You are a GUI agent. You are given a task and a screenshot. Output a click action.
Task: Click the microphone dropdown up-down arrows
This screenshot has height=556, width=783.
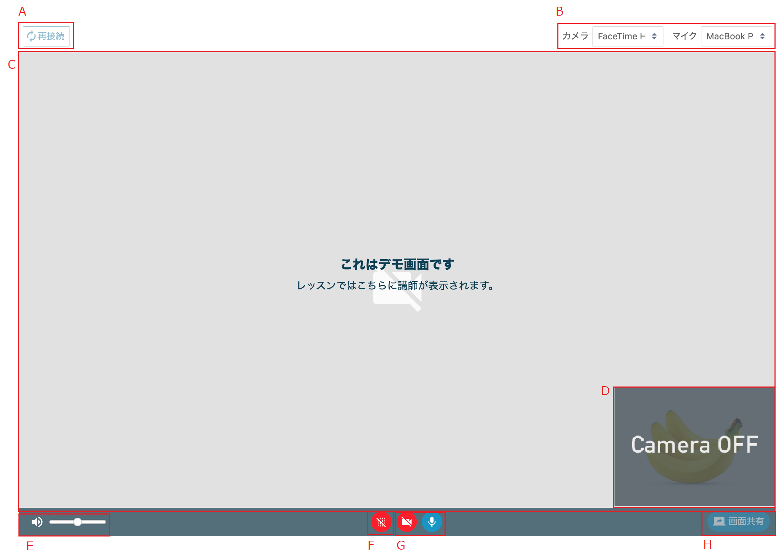pyautogui.click(x=762, y=36)
